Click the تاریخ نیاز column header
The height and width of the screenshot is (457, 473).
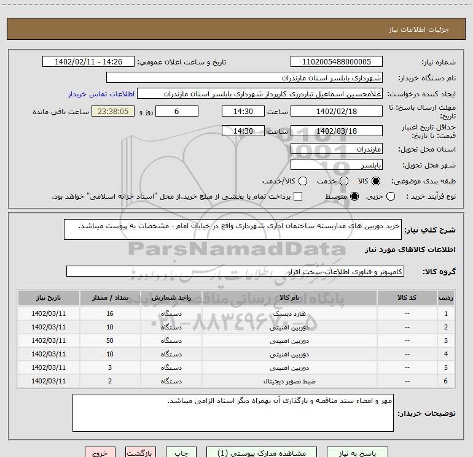pos(49,298)
